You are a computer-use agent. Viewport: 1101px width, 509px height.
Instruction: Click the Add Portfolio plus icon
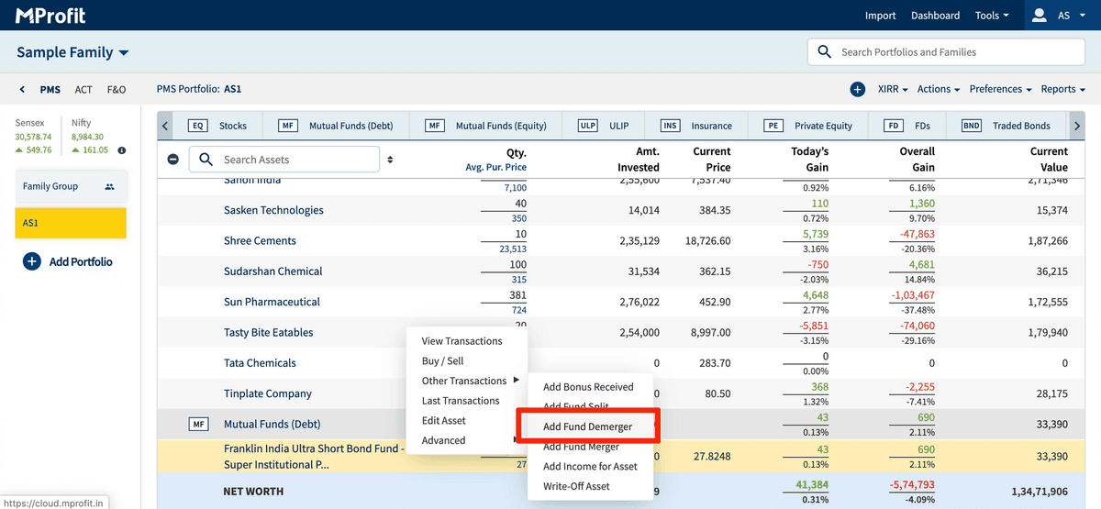[x=32, y=261]
